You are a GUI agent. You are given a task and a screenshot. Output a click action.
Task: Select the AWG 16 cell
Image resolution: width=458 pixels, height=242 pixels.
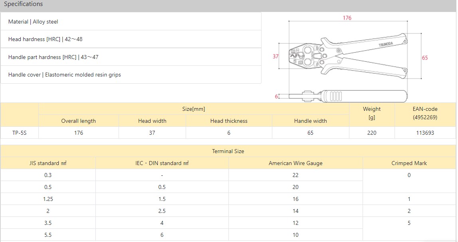(x=295, y=199)
